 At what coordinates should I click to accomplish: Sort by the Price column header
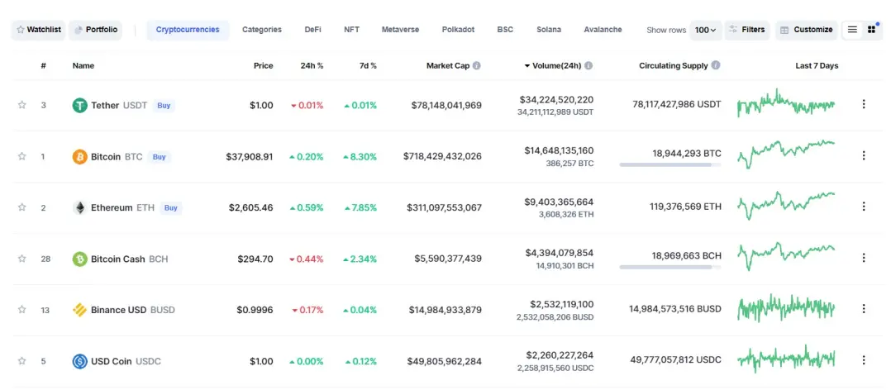263,66
